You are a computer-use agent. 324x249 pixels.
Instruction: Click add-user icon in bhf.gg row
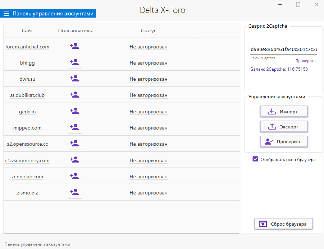74,62
